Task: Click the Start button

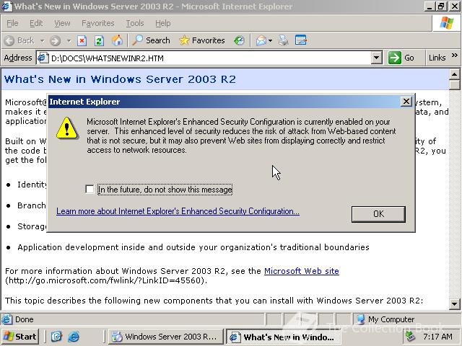Action: pos(20,337)
